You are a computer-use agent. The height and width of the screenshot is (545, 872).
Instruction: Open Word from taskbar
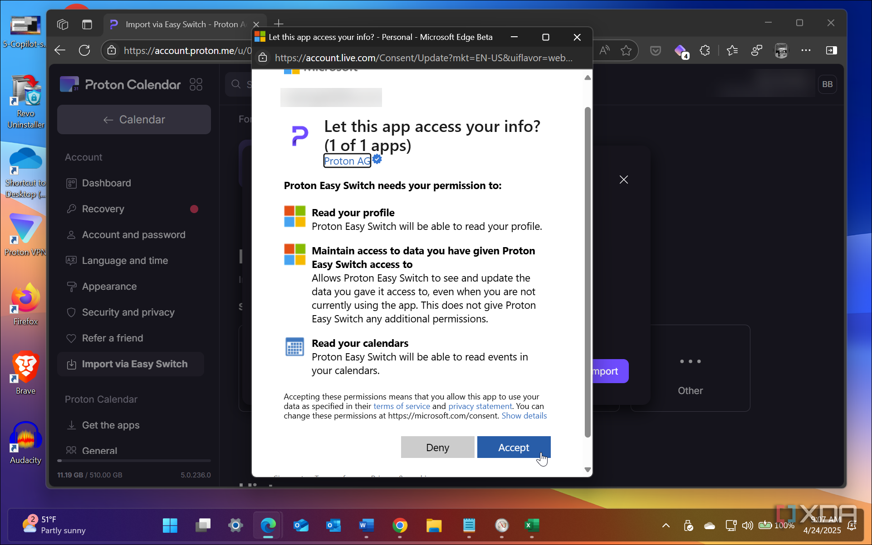[366, 526]
